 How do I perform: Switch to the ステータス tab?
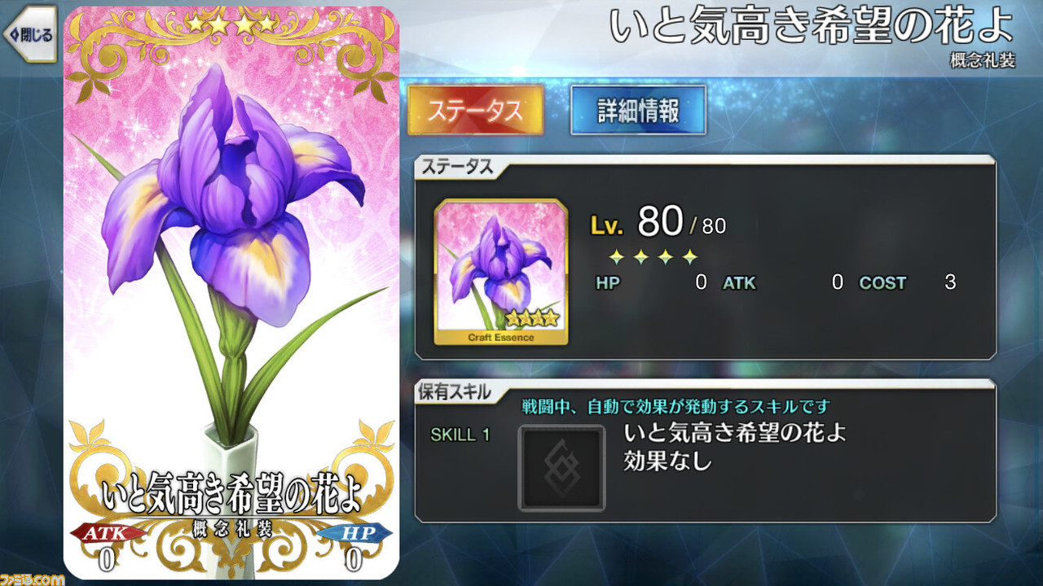475,110
